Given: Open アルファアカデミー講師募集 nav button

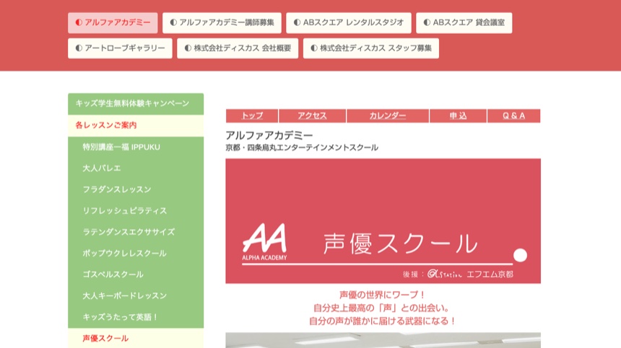Looking at the screenshot, I should (222, 23).
